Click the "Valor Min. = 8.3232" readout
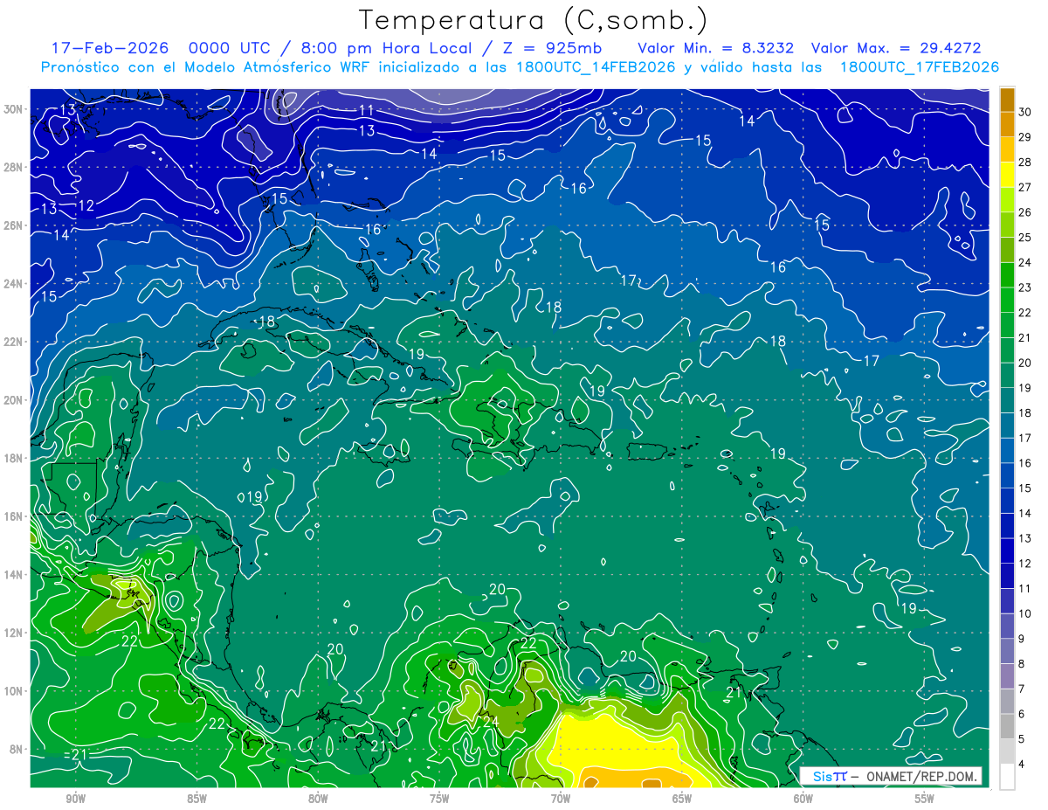1048x810 pixels. (x=715, y=48)
